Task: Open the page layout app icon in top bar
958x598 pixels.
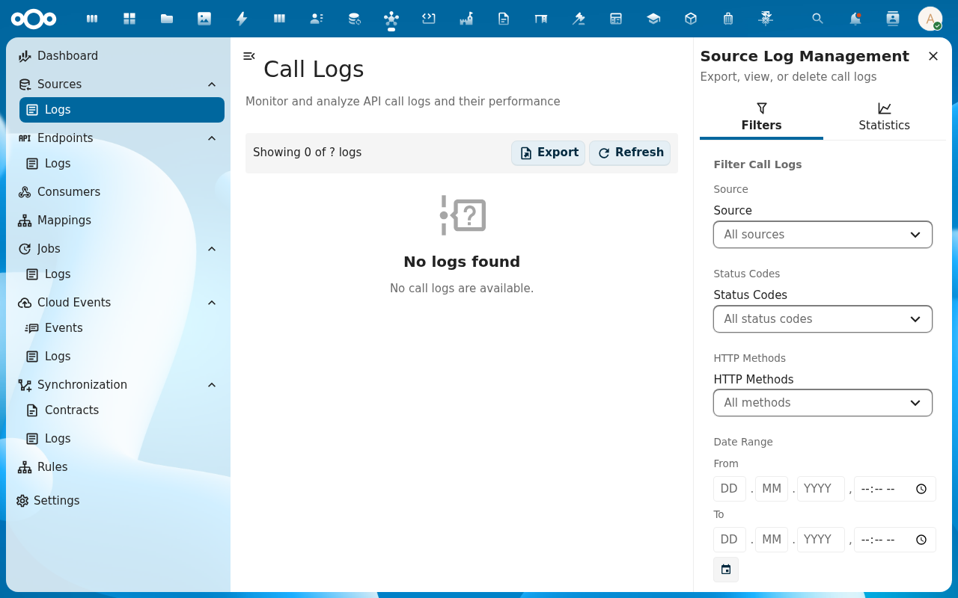Action: point(616,19)
